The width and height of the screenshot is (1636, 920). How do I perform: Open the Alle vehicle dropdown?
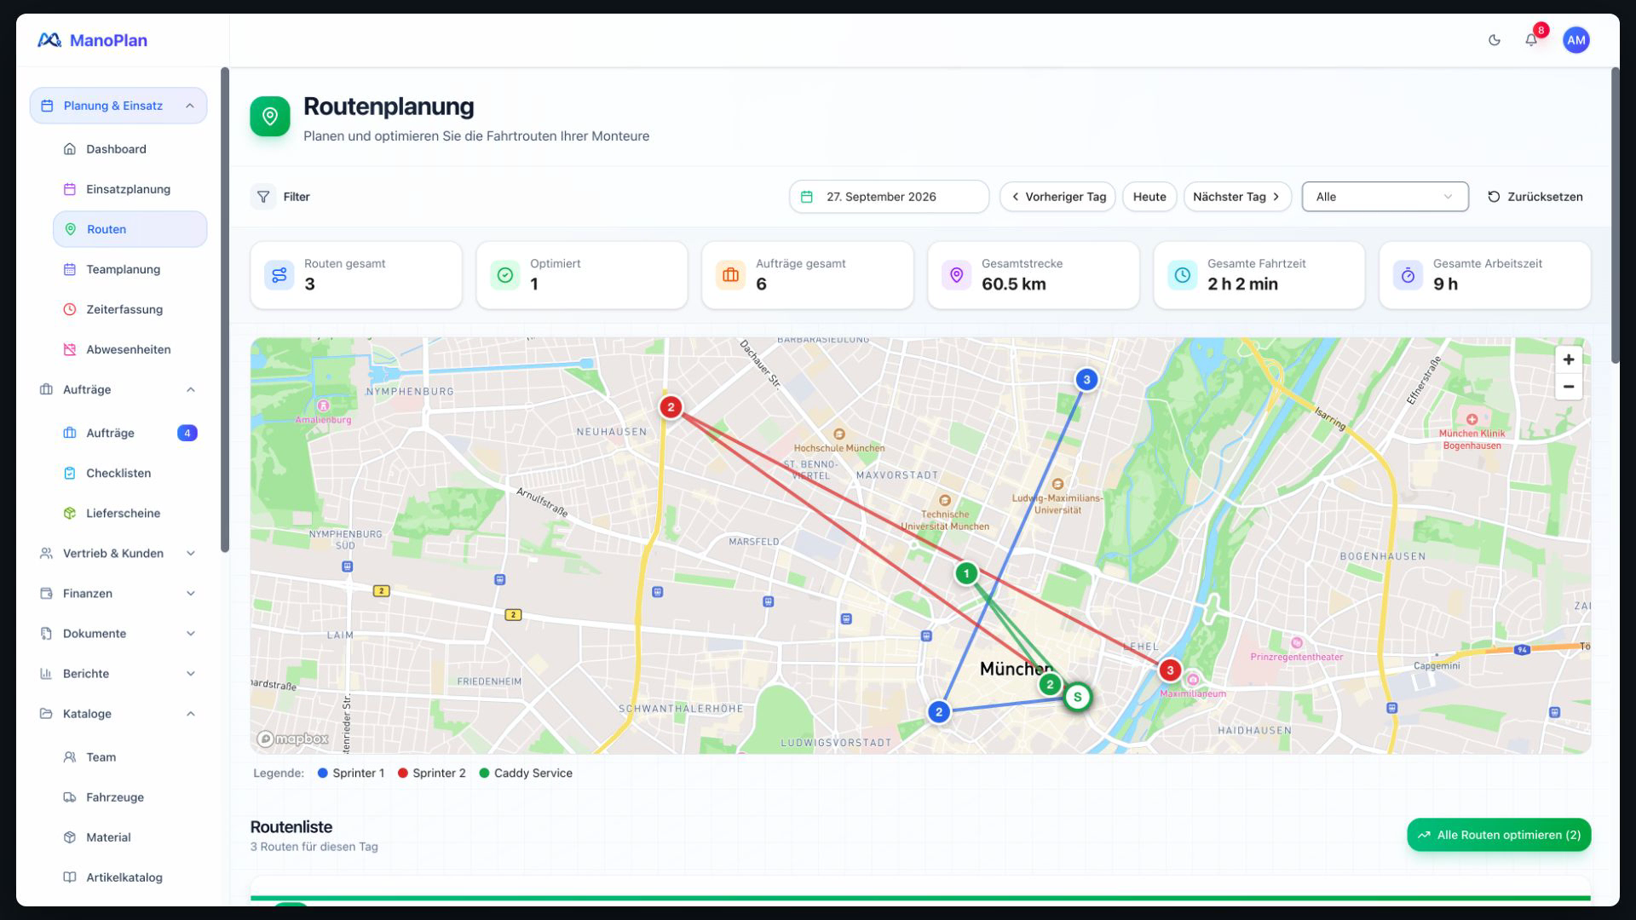(1385, 197)
